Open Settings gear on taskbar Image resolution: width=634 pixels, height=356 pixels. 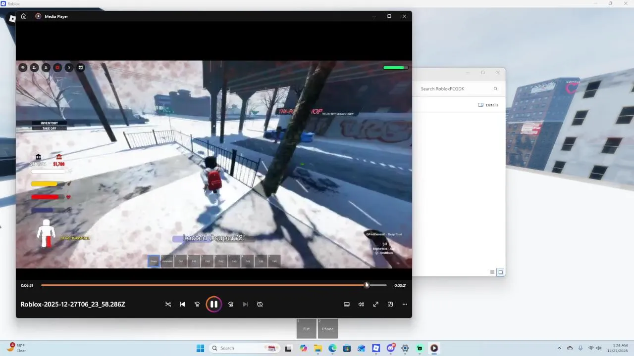click(x=405, y=348)
